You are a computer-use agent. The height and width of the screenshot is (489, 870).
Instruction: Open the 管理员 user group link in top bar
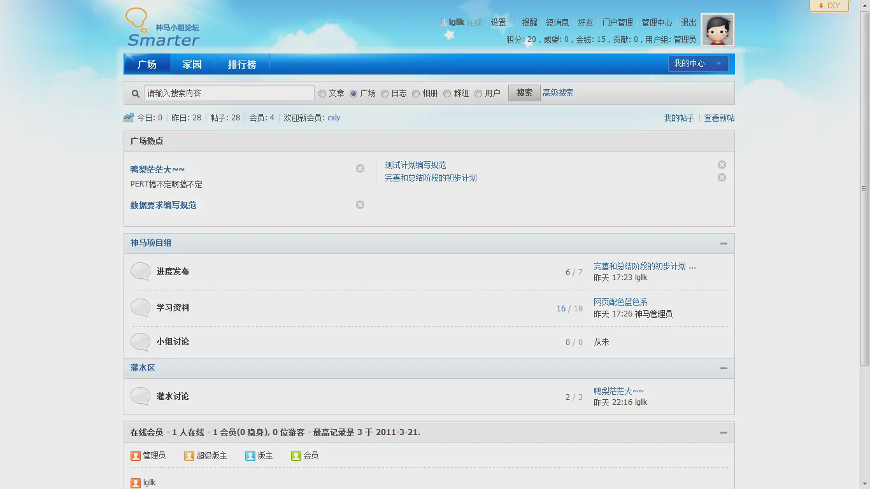click(x=685, y=39)
